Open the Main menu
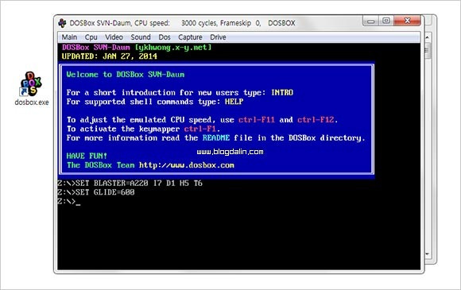Viewport: 461px width, 290px height. click(69, 37)
